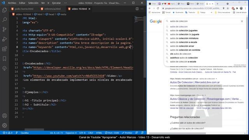Open Source Control in the activity bar
The image size is (249, 140).
(4, 30)
